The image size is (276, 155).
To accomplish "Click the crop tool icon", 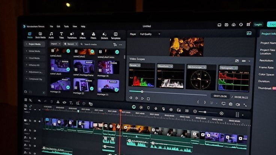I will pyautogui.click(x=78, y=103).
